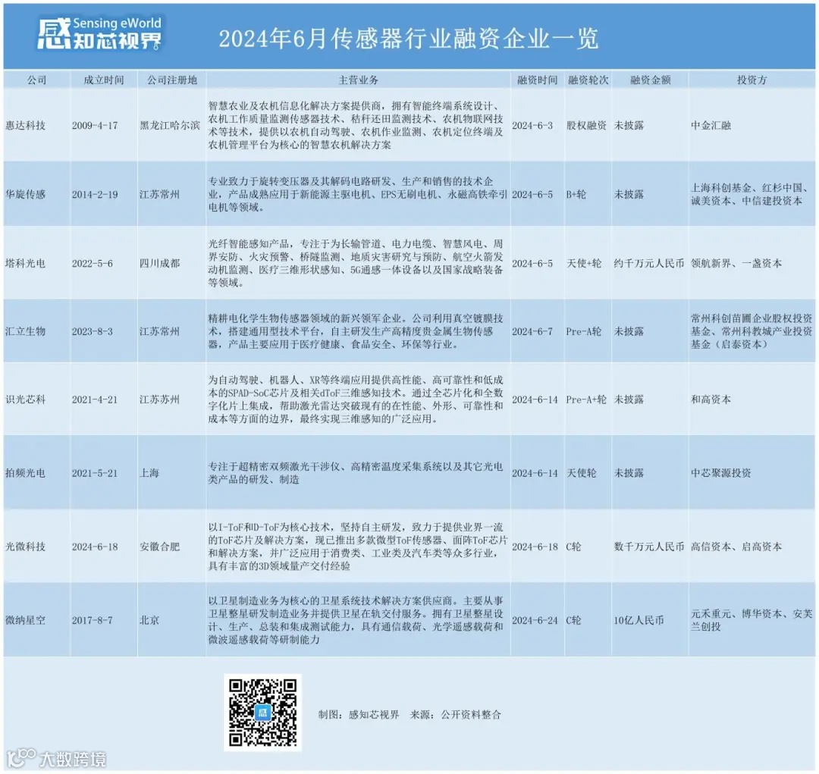Click the 融资金额 column header
Viewport: 819px width, 774px height.
[651, 80]
